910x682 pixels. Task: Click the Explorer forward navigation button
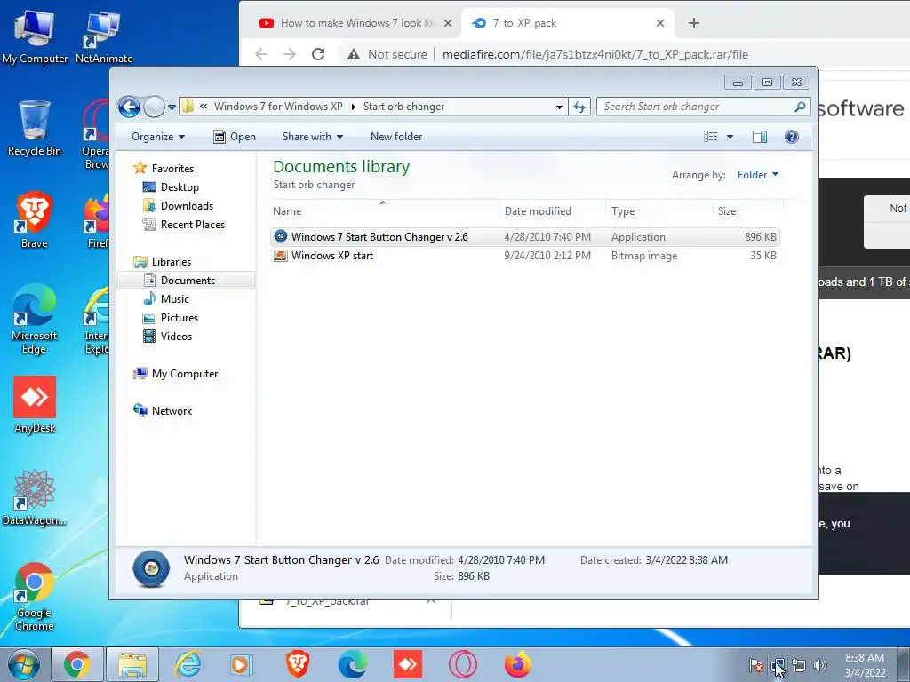click(x=154, y=107)
